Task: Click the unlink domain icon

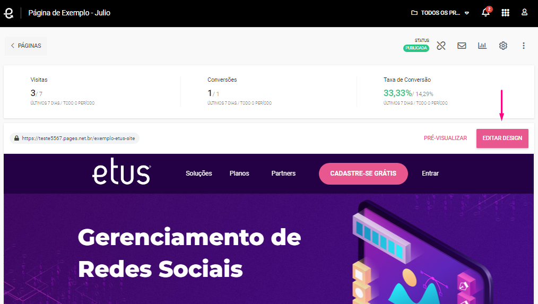Action: click(x=441, y=46)
